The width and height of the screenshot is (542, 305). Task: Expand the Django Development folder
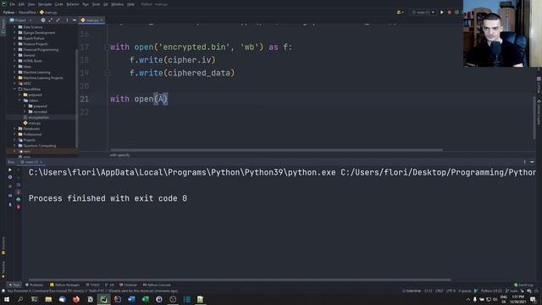15,32
